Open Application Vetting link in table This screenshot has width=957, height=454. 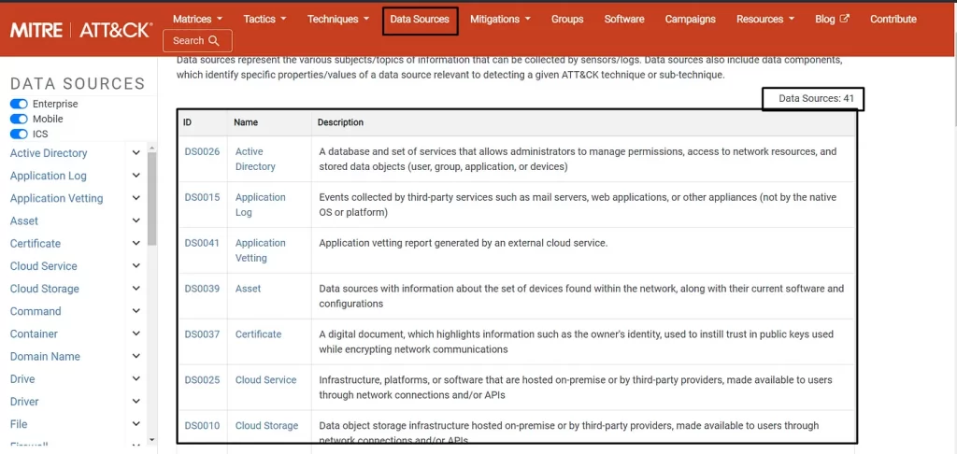click(x=261, y=250)
